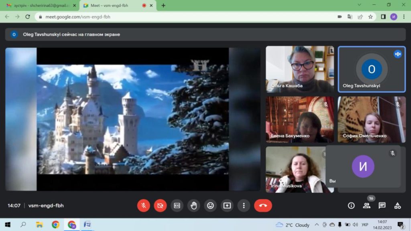Open Chrome three-dot menu
This screenshot has width=411, height=231.
pos(404,17)
